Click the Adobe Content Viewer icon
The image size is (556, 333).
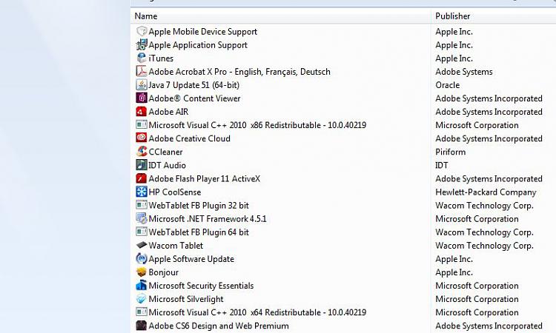(142, 98)
